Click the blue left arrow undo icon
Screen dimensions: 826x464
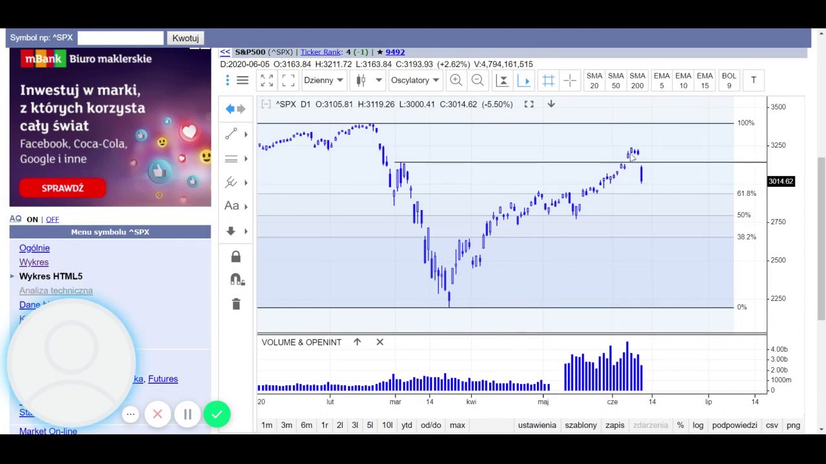(230, 109)
